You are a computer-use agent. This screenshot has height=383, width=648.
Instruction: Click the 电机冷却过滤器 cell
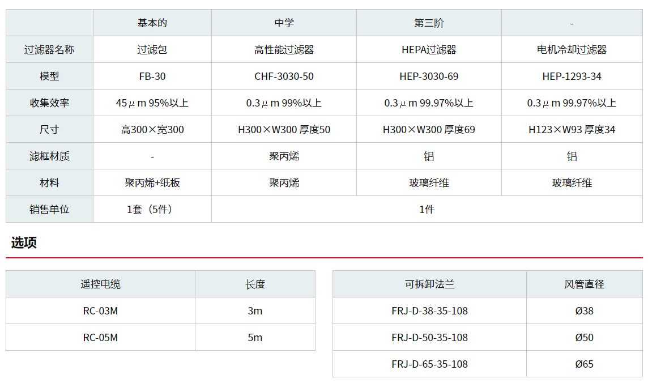pyautogui.click(x=572, y=50)
